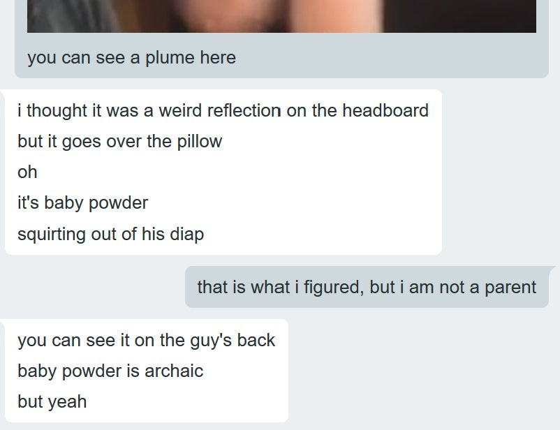Click the "but it goes over the pillow" message
This screenshot has height=430, width=560.
(119, 142)
